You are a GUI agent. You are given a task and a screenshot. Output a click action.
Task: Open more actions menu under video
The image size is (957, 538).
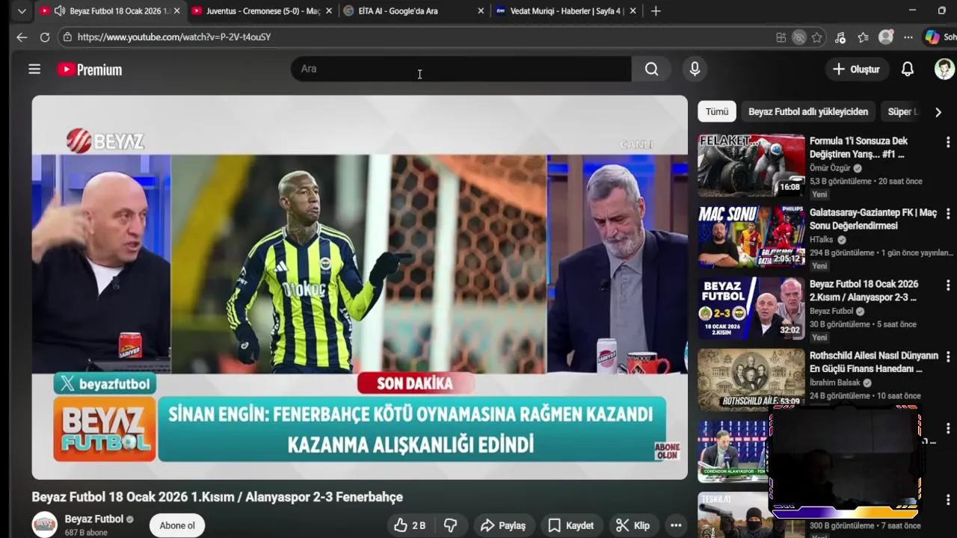coord(676,525)
